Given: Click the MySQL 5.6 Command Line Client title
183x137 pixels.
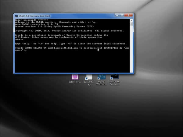Looking at the screenshot, I should tap(34, 16).
